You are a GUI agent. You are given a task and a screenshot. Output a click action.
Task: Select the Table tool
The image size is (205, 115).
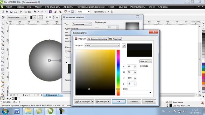(3, 69)
